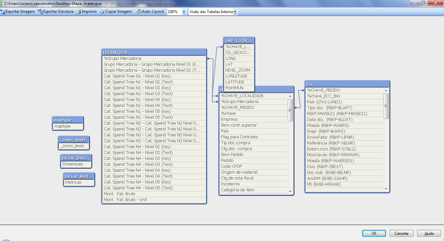
Task: Select Mont. Fat. Bruto - Unit field
Action: point(154,200)
